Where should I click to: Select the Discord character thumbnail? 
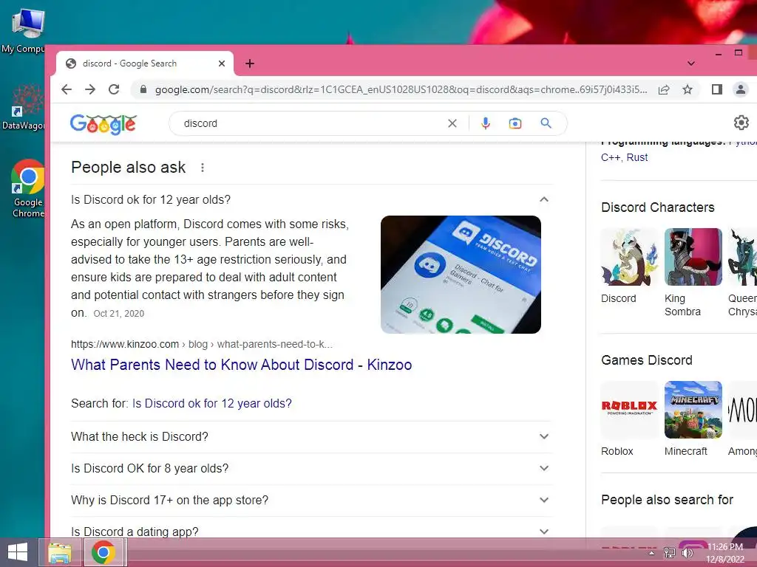[630, 257]
